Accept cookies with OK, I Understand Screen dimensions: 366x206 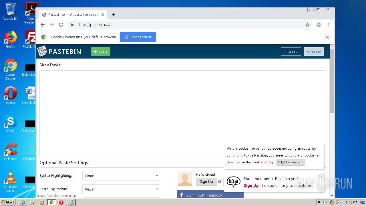(291, 162)
